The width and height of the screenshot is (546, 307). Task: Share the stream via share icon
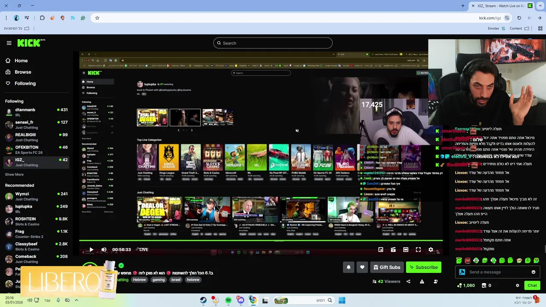pos(408,281)
